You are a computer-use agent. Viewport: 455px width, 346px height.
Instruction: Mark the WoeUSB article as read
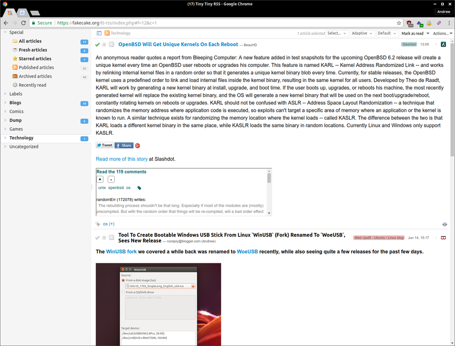click(x=97, y=238)
